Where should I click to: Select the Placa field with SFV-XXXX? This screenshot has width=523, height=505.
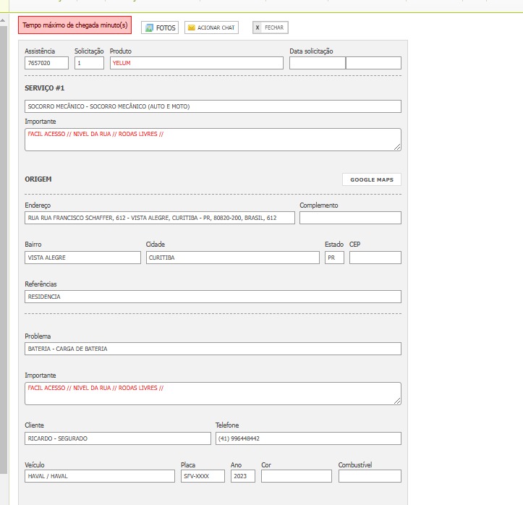point(203,476)
